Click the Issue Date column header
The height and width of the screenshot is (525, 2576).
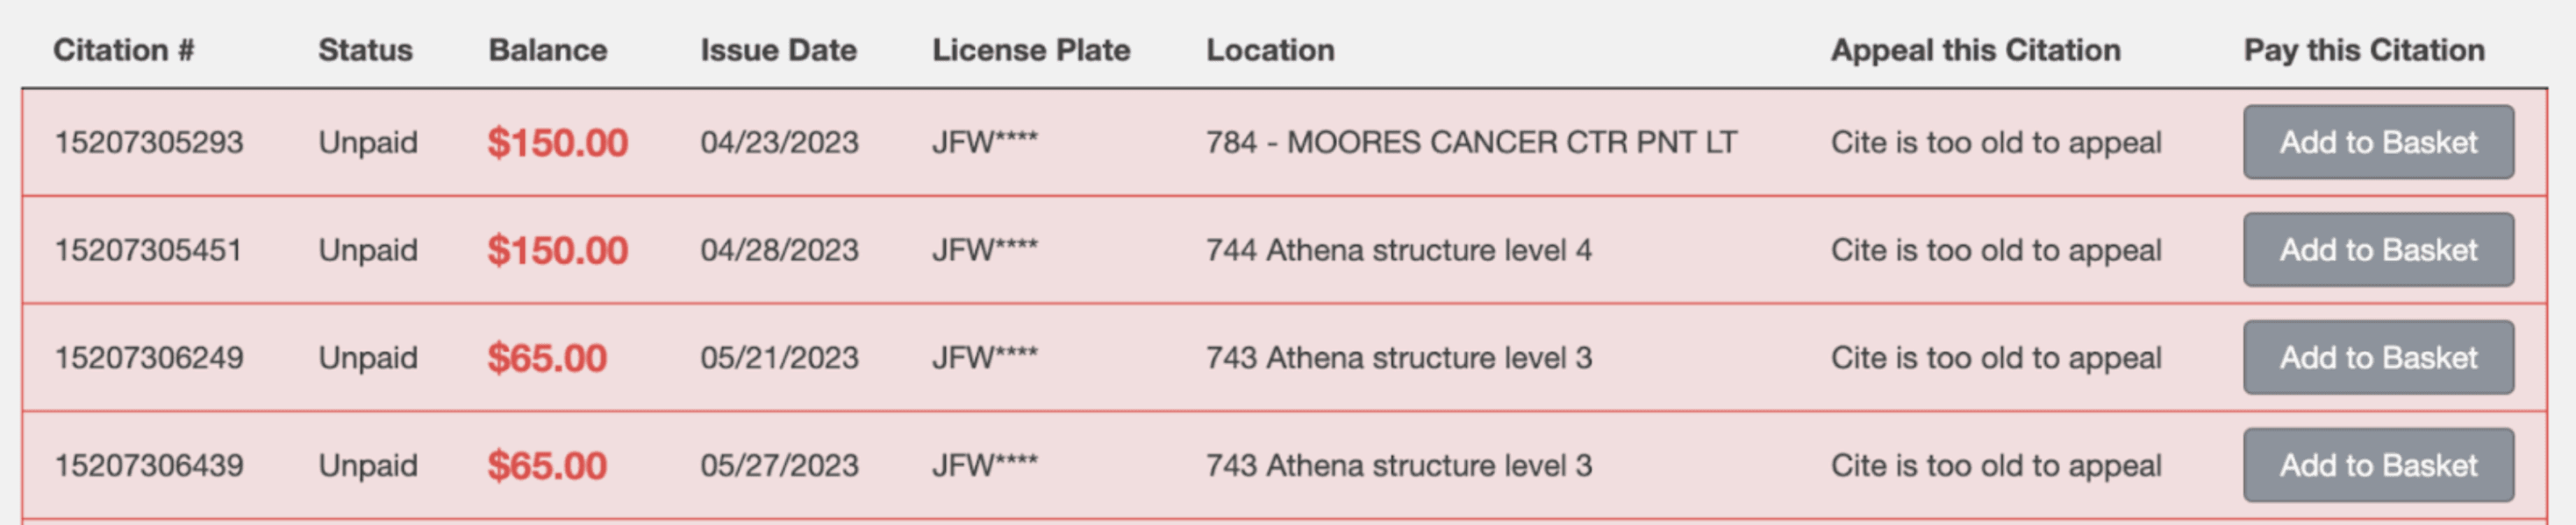point(778,50)
